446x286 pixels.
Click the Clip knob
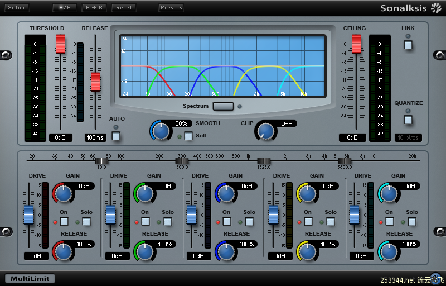[x=266, y=131]
